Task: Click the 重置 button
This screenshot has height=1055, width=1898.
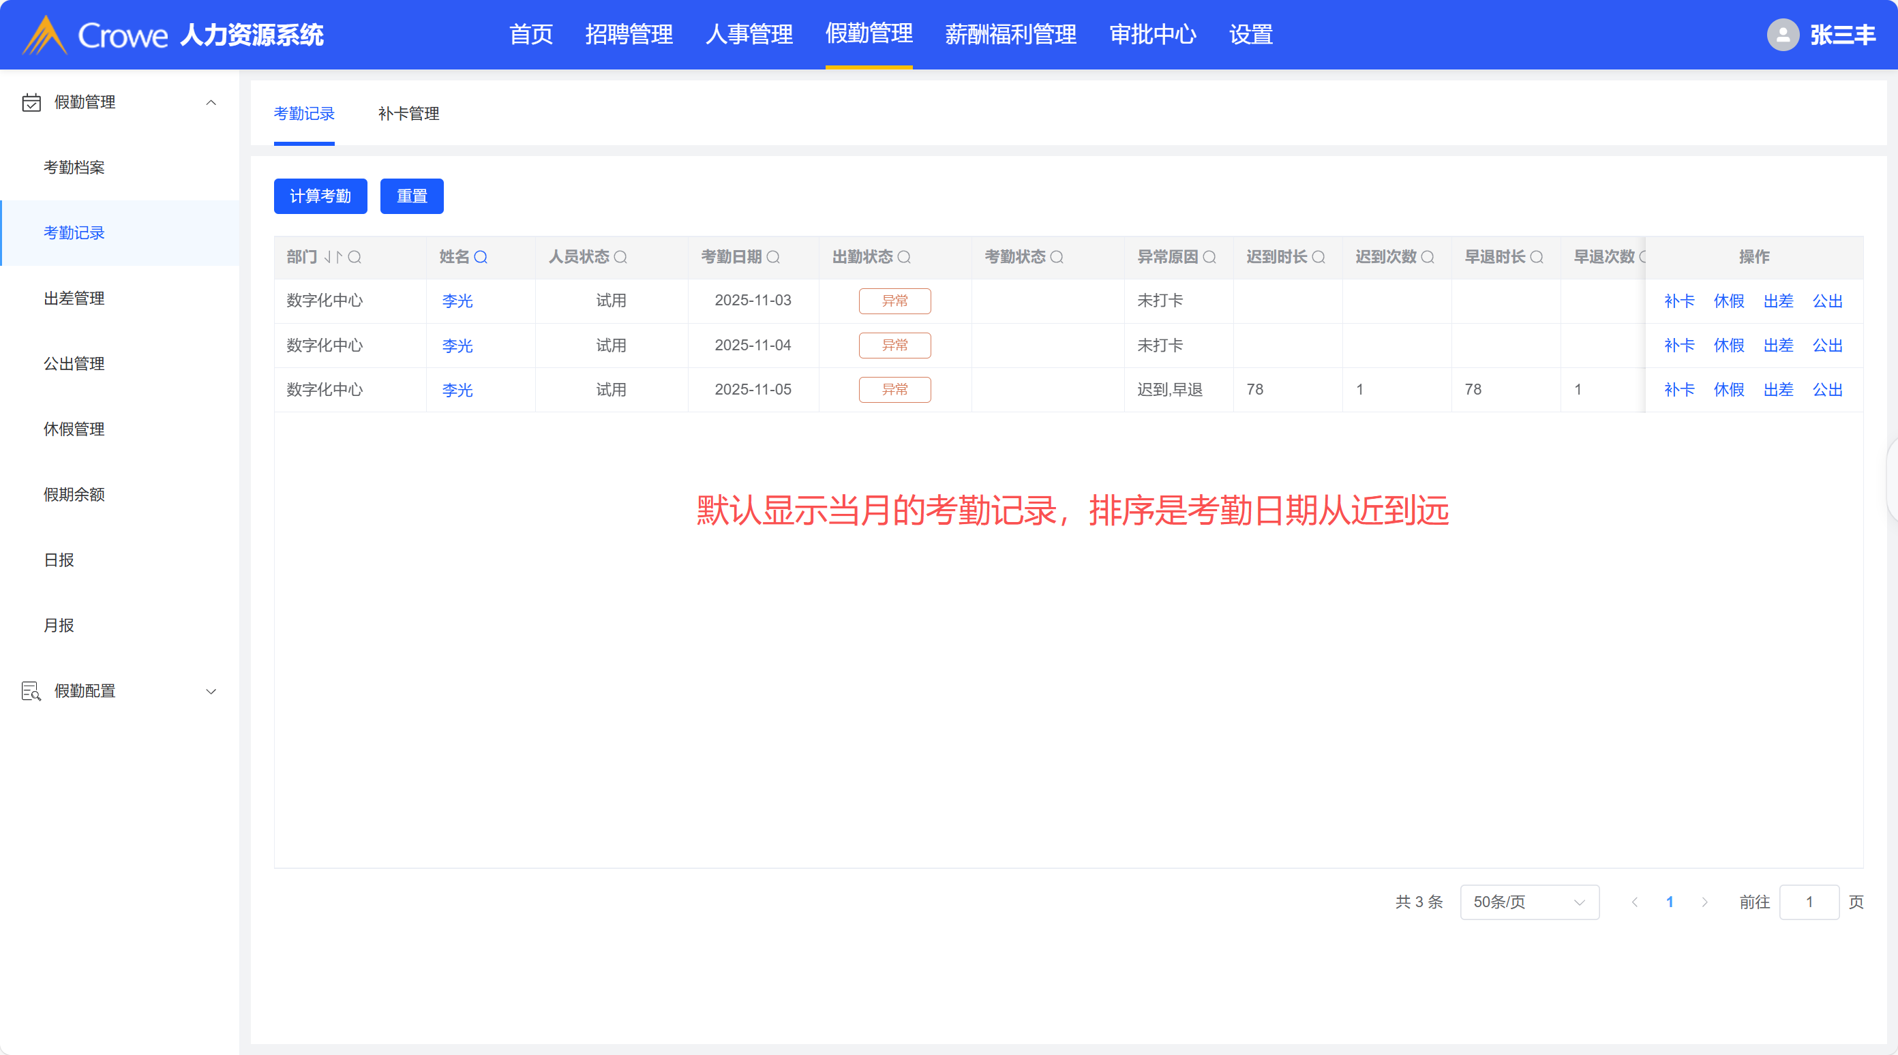Action: point(411,196)
